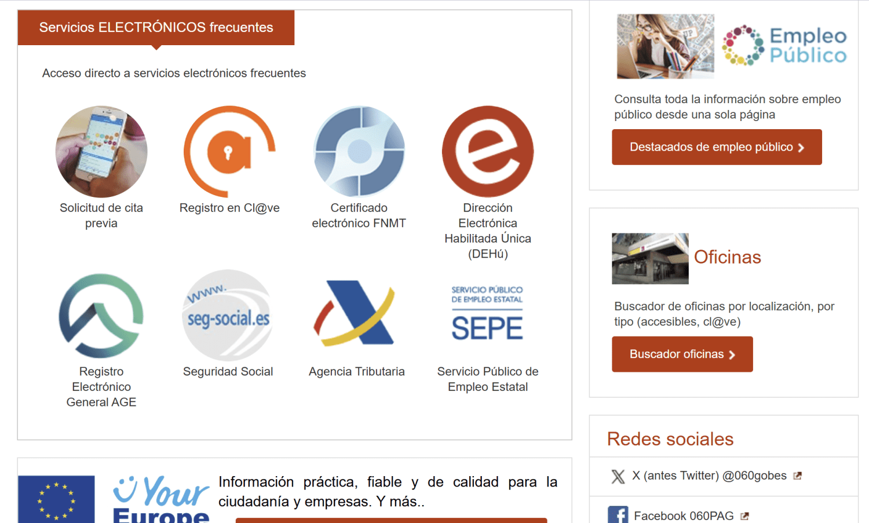Click the Facebook logo icon
869x523 pixels.
pyautogui.click(x=618, y=515)
